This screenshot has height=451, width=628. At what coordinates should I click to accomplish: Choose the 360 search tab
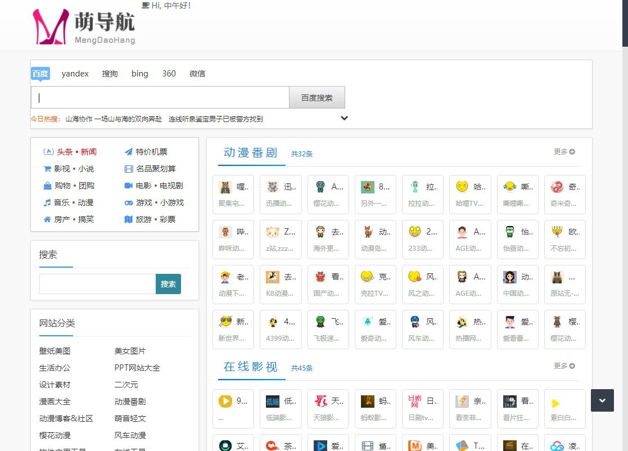pyautogui.click(x=169, y=74)
